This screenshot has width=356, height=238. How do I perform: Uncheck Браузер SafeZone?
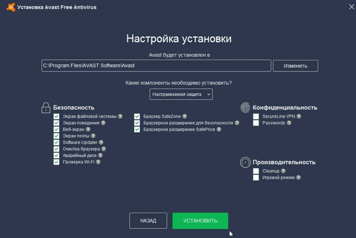137,116
